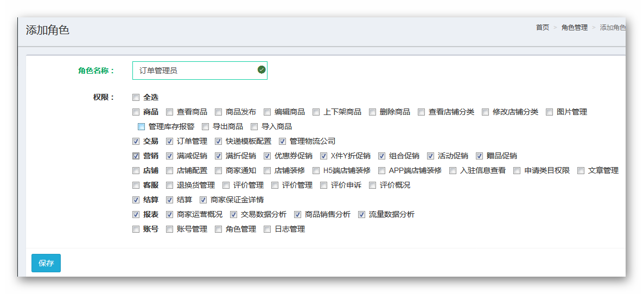Check the 编辑商品 checkbox

(x=267, y=112)
